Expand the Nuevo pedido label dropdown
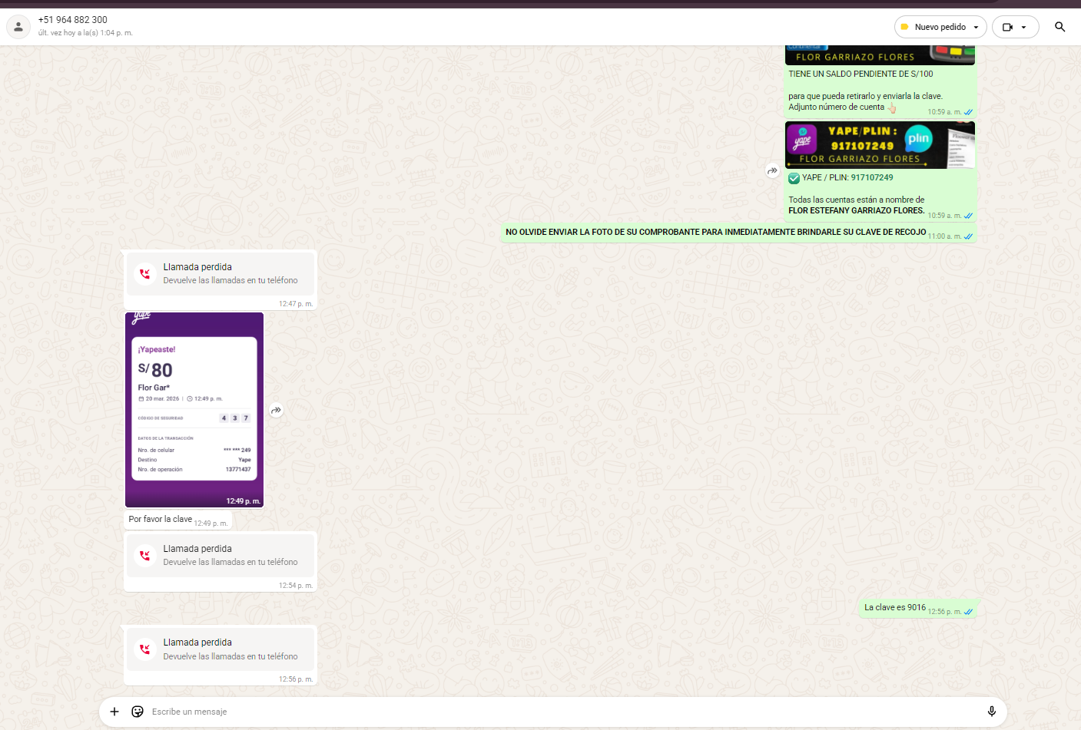Viewport: 1081px width, 730px height. tap(976, 27)
